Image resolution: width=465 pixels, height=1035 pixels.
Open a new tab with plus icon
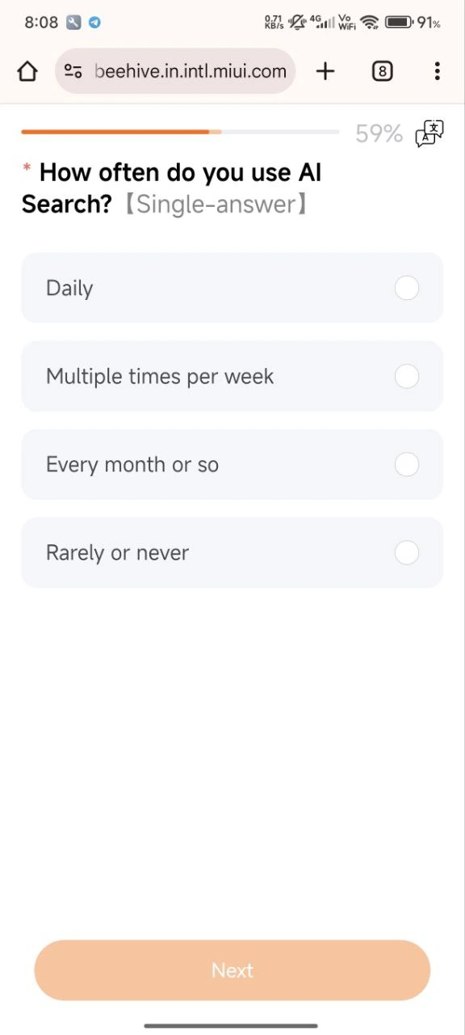(325, 71)
